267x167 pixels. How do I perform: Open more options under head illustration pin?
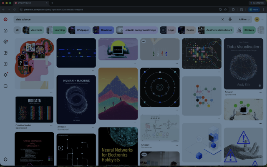coord(51,92)
